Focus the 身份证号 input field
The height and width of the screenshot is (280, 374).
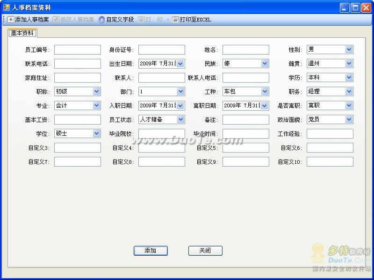click(x=161, y=50)
